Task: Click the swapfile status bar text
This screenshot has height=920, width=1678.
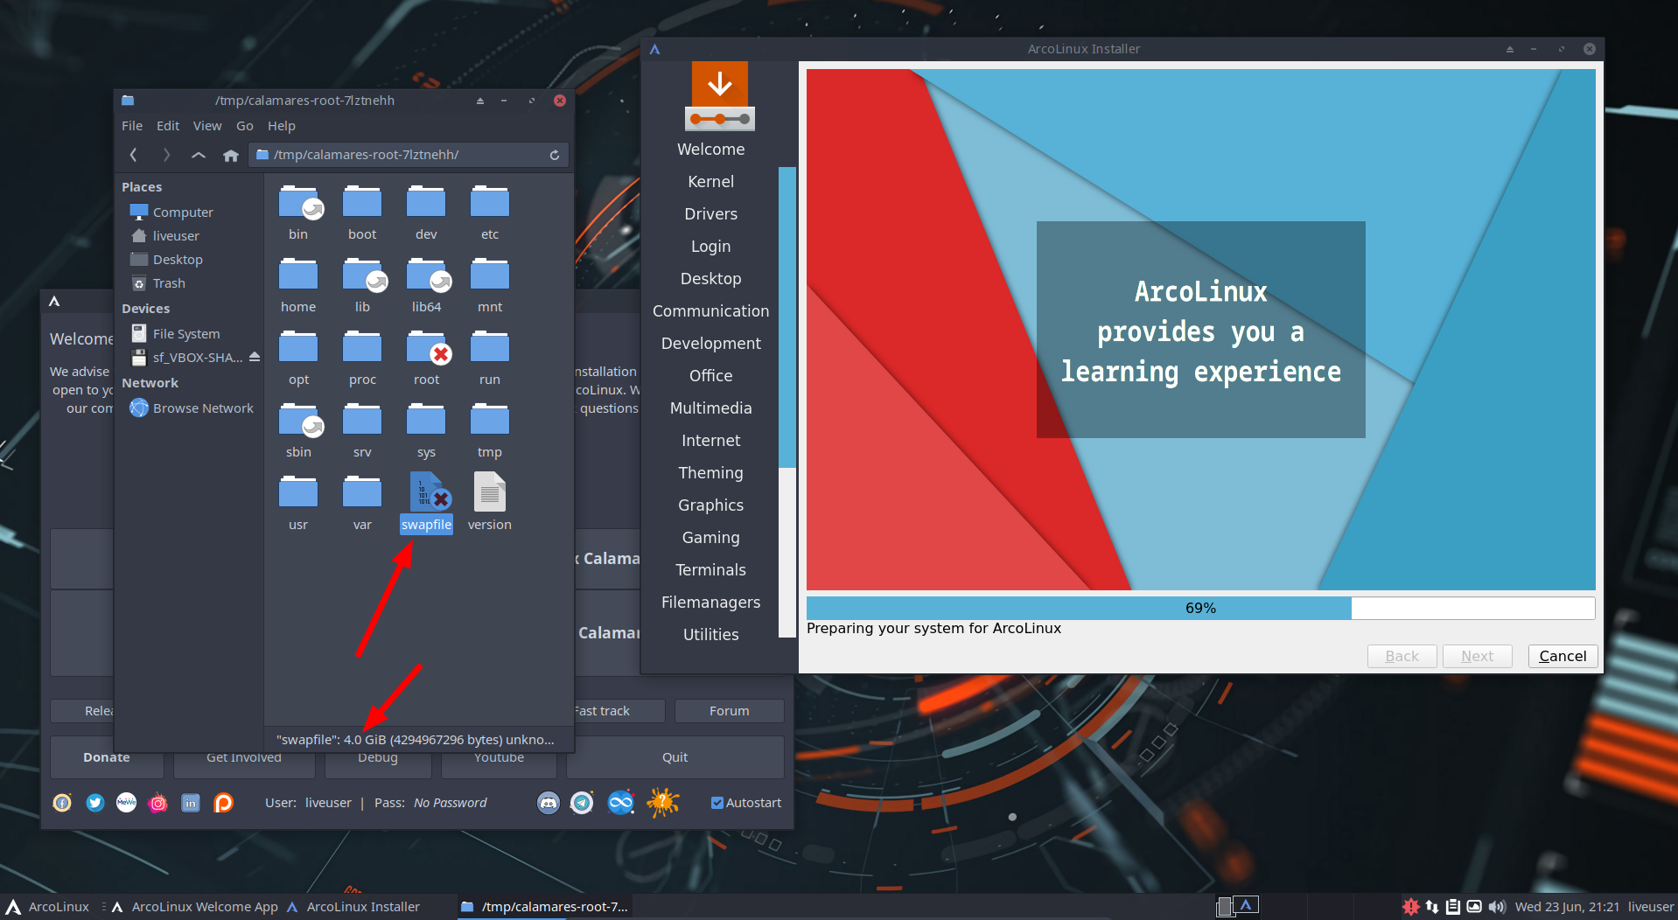Action: click(x=416, y=739)
